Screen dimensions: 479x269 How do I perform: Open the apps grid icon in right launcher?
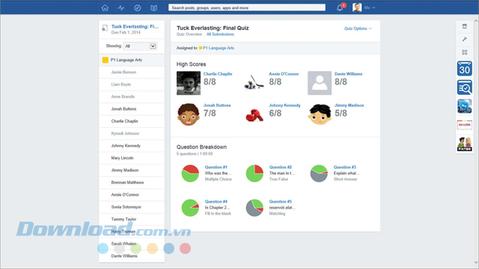464,52
